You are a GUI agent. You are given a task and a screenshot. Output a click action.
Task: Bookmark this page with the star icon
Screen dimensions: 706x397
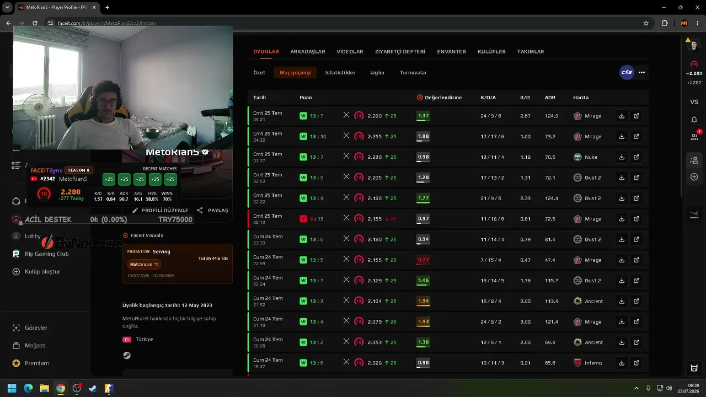click(x=646, y=23)
